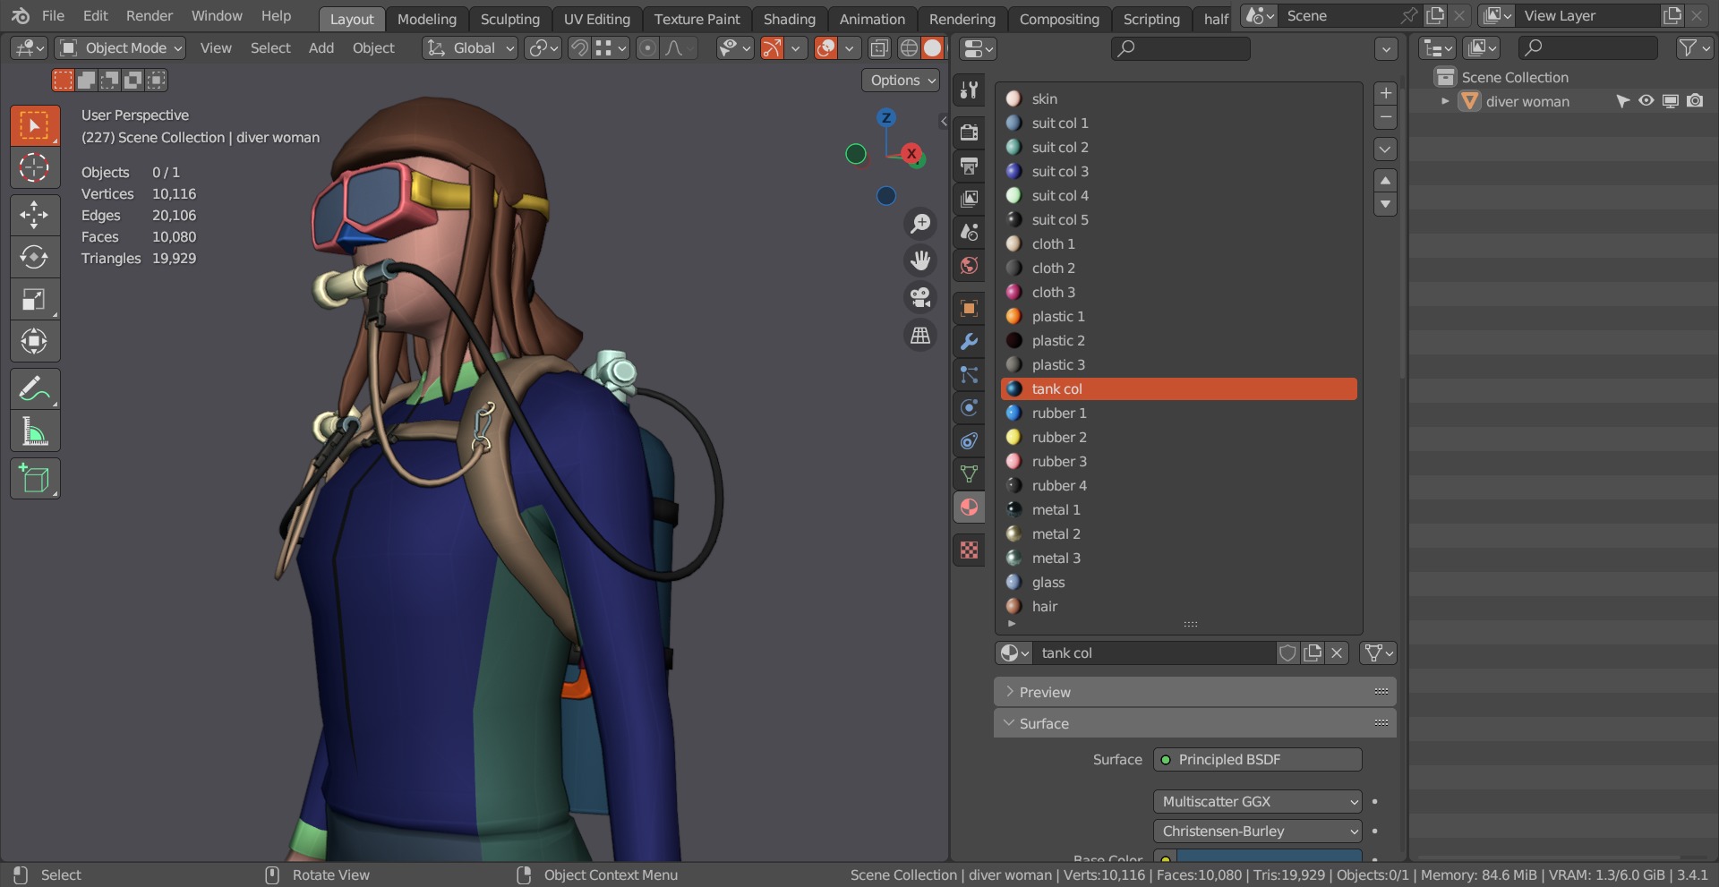Toggle X-ray view button

[880, 48]
